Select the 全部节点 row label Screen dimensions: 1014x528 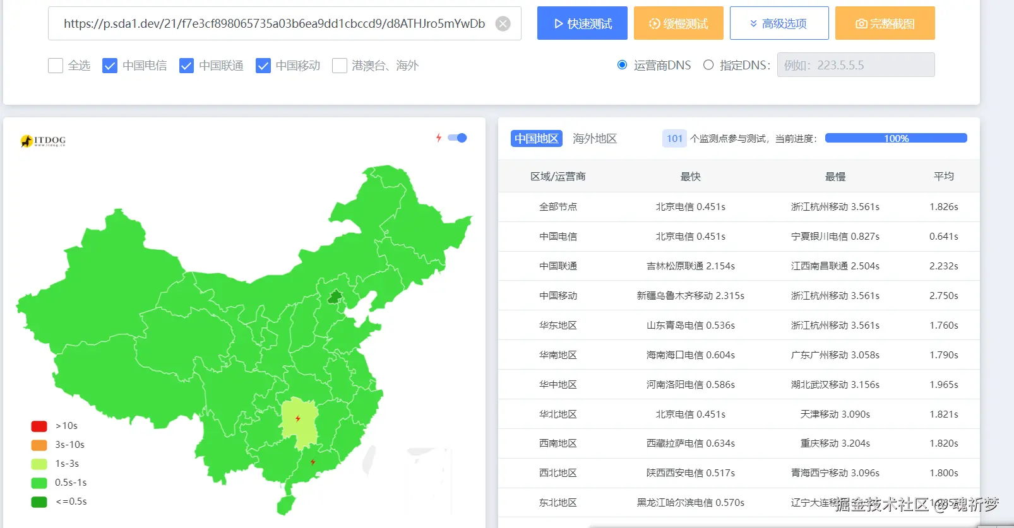(558, 207)
